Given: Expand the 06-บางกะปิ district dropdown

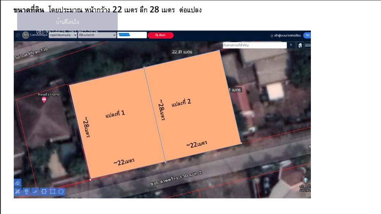Looking at the screenshot, I should click(97, 35).
